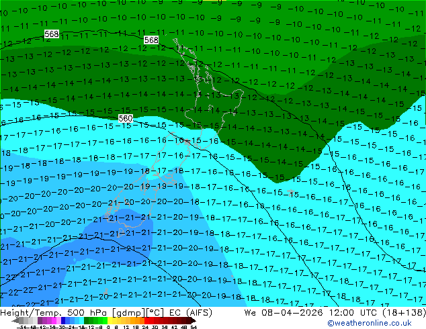The width and height of the screenshot is (426, 329).
Task: Click the '12:00 UTC' time text
Action: point(355,313)
